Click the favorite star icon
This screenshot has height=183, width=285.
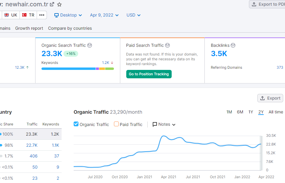[x=60, y=4]
